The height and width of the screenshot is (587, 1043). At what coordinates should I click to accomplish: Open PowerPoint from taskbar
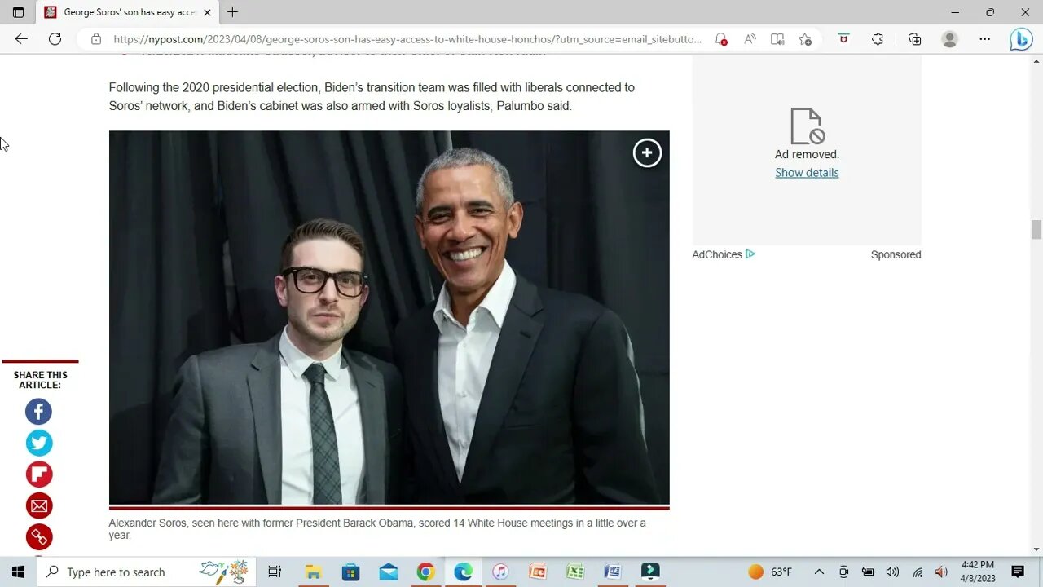538,572
